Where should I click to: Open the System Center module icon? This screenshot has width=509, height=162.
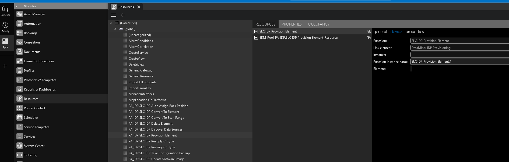(19, 146)
